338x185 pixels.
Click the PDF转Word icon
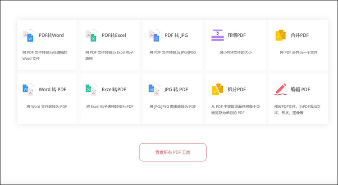tap(29, 35)
